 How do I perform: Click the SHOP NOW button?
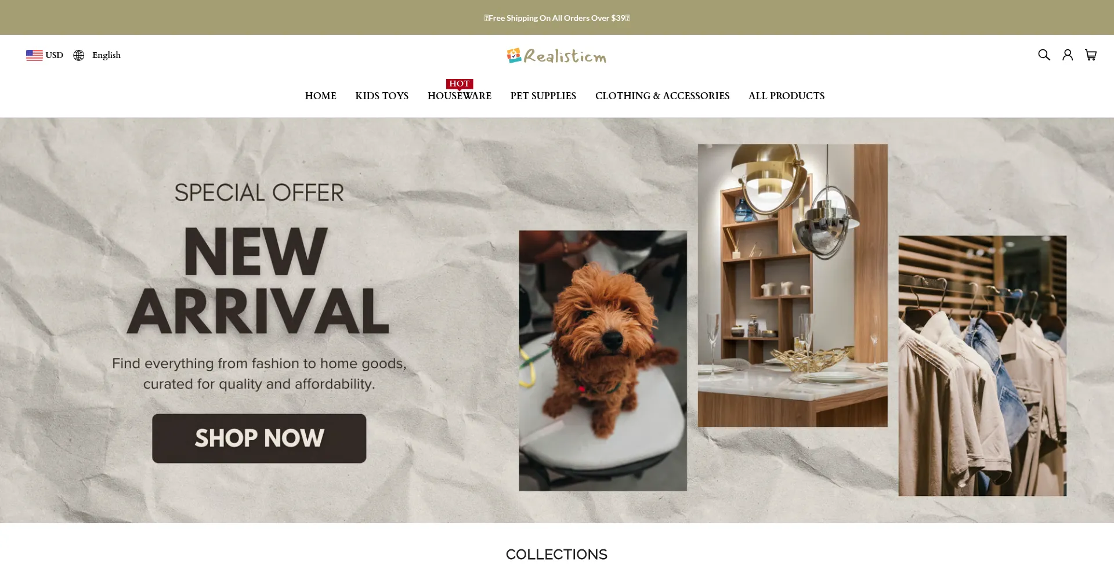pyautogui.click(x=259, y=439)
